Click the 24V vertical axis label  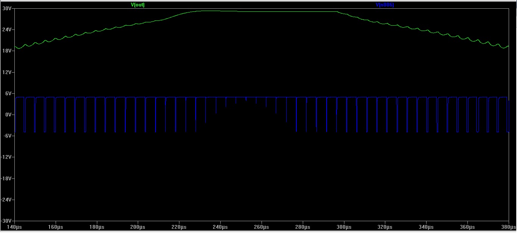[x=7, y=29]
